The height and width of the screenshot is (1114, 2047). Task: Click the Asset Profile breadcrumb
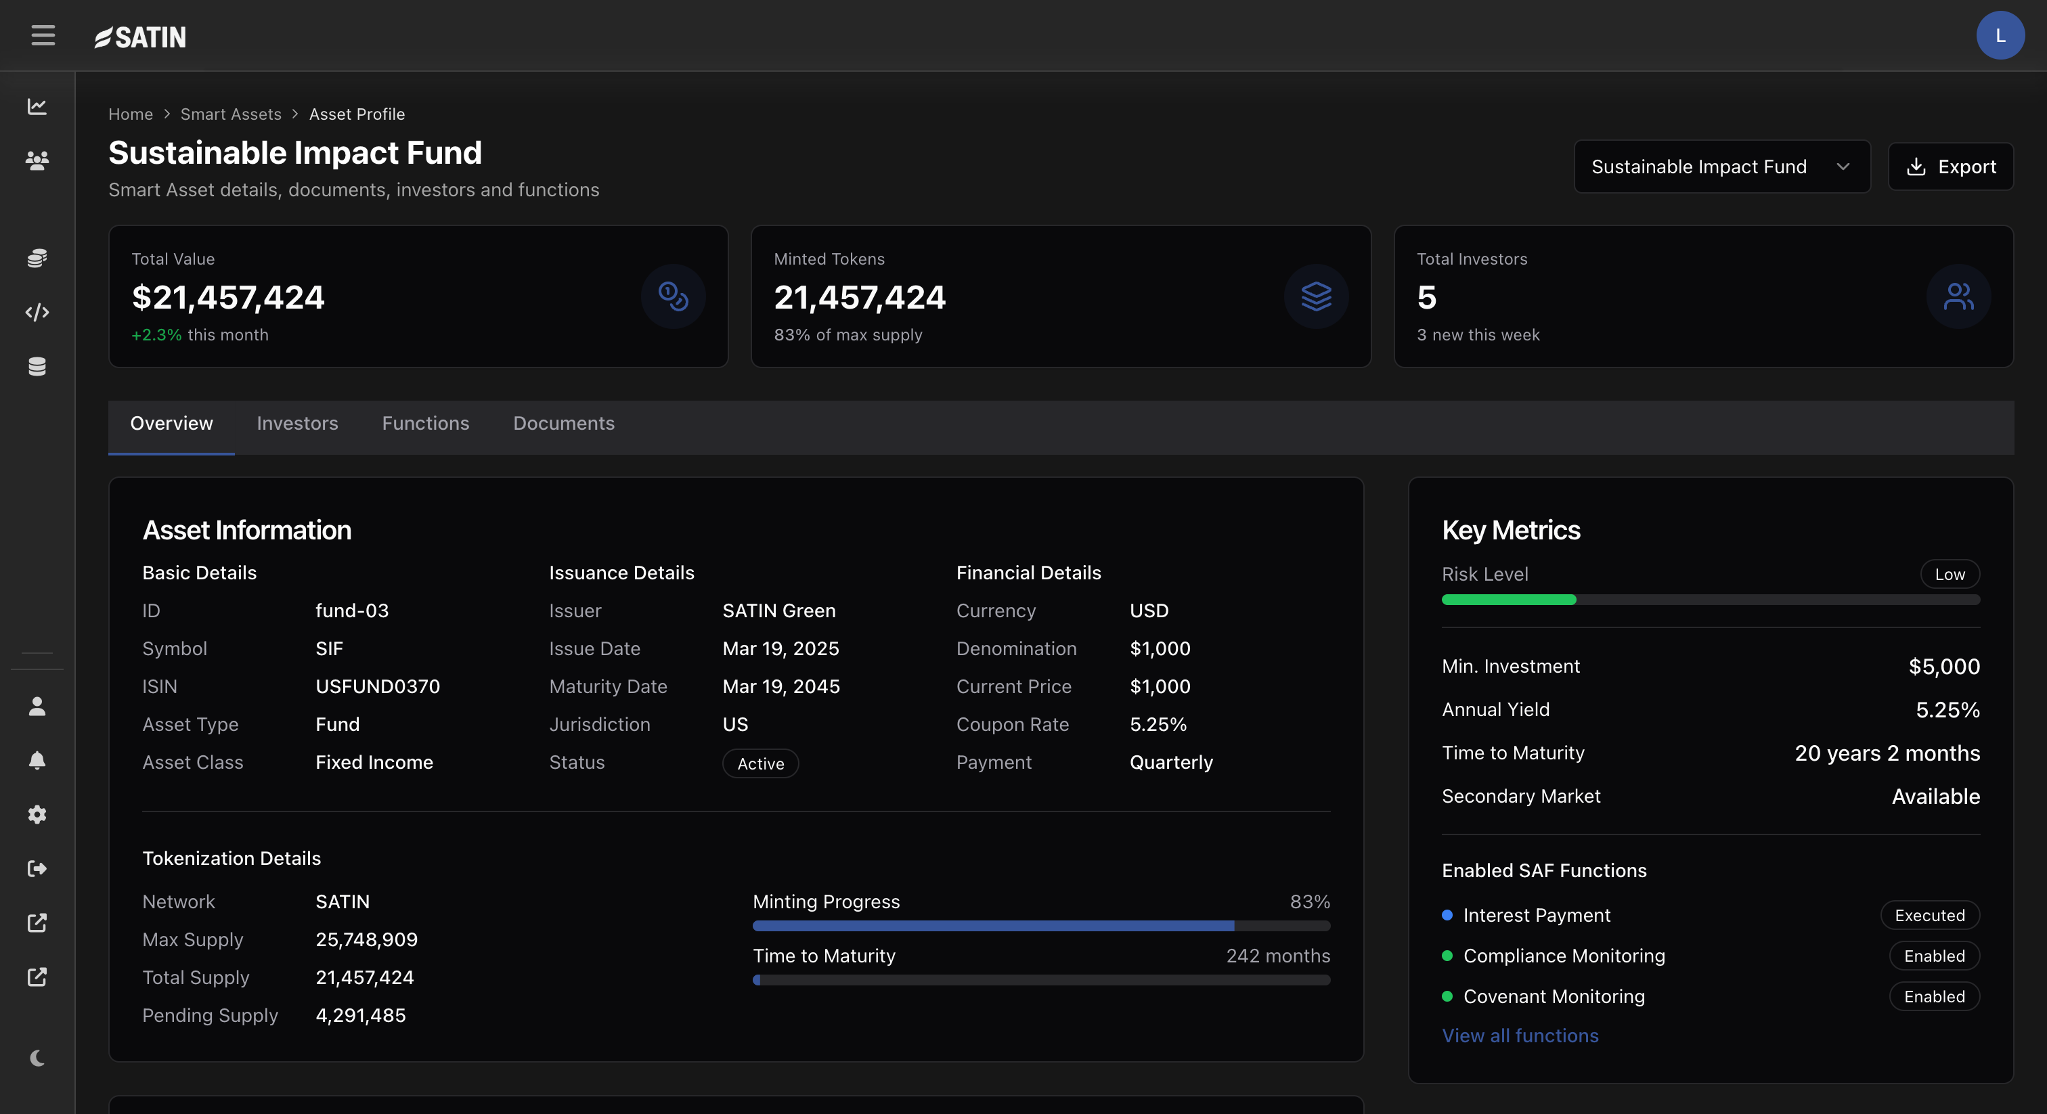coord(357,114)
